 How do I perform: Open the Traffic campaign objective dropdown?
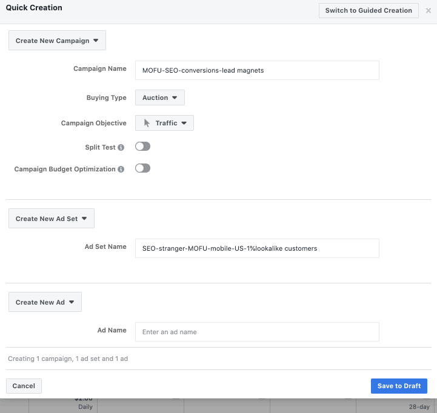pyautogui.click(x=164, y=123)
